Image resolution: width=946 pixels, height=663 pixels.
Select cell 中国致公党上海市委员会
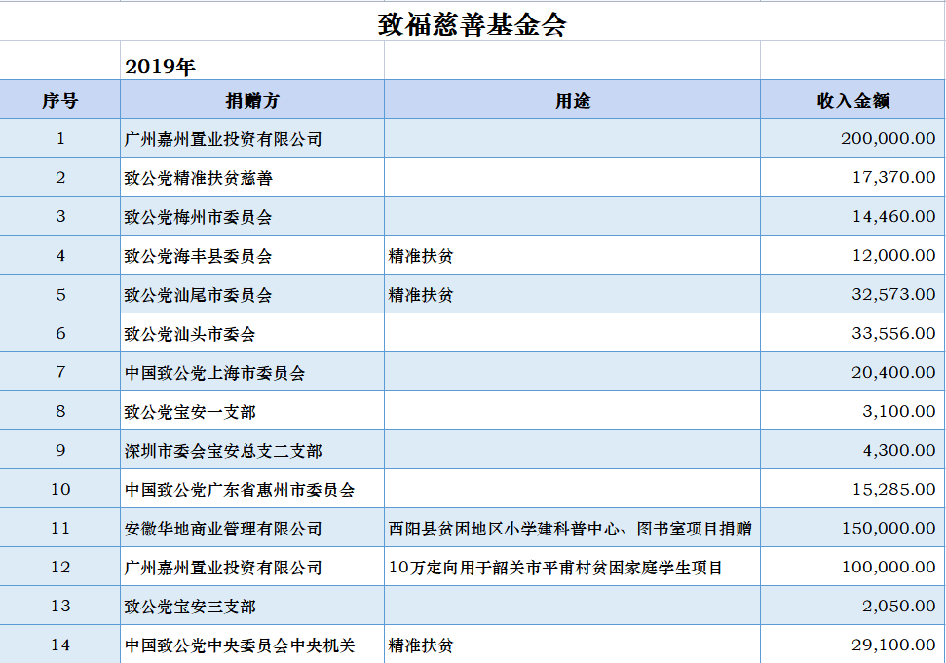(252, 372)
